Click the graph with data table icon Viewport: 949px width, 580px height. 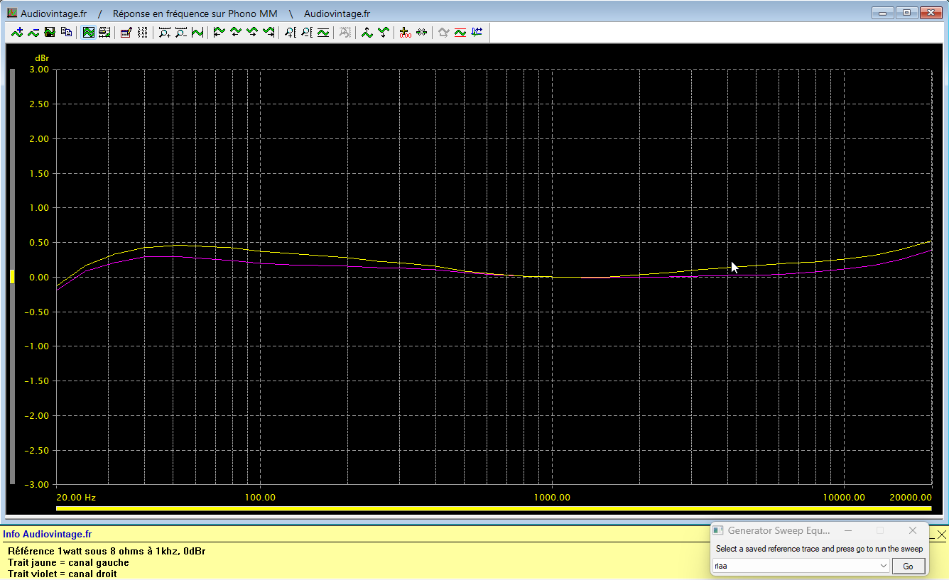click(104, 32)
